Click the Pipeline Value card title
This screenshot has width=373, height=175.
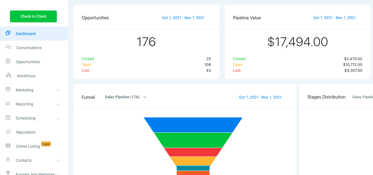[x=247, y=18]
